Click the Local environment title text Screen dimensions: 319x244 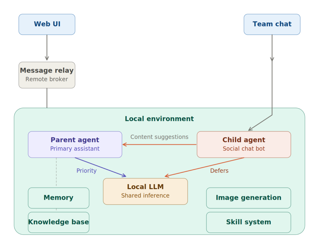tap(159, 119)
